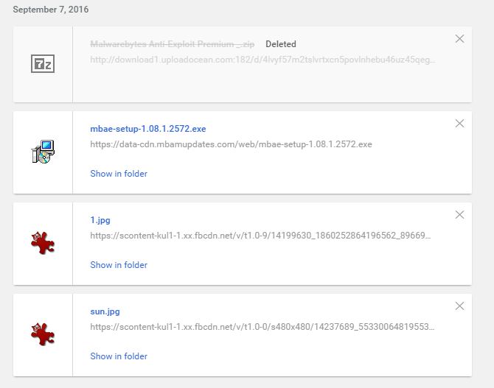Image resolution: width=494 pixels, height=388 pixels.
Task: Click the mbae-setup installer file icon
Action: [x=43, y=152]
